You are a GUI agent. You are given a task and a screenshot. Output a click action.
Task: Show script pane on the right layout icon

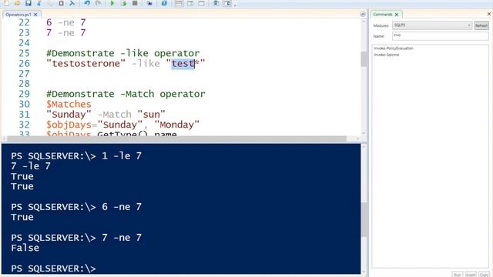190,3
